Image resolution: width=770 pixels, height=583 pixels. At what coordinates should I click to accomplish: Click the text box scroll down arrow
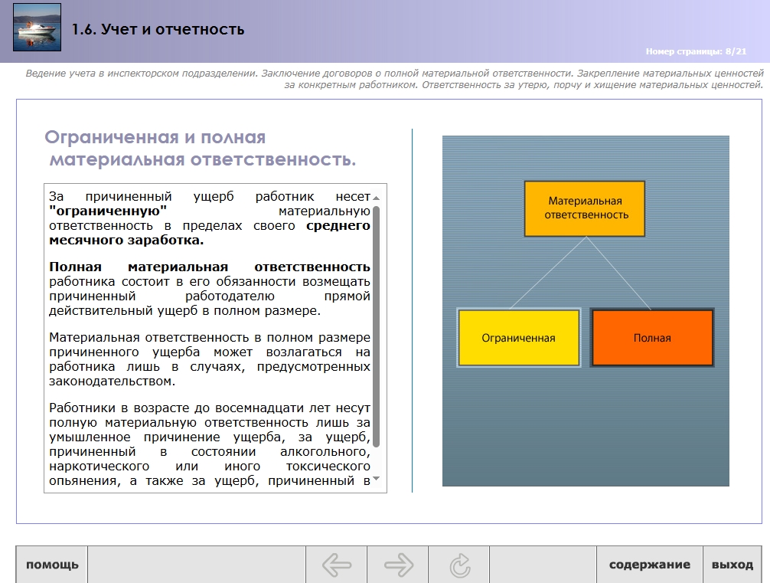click(376, 478)
